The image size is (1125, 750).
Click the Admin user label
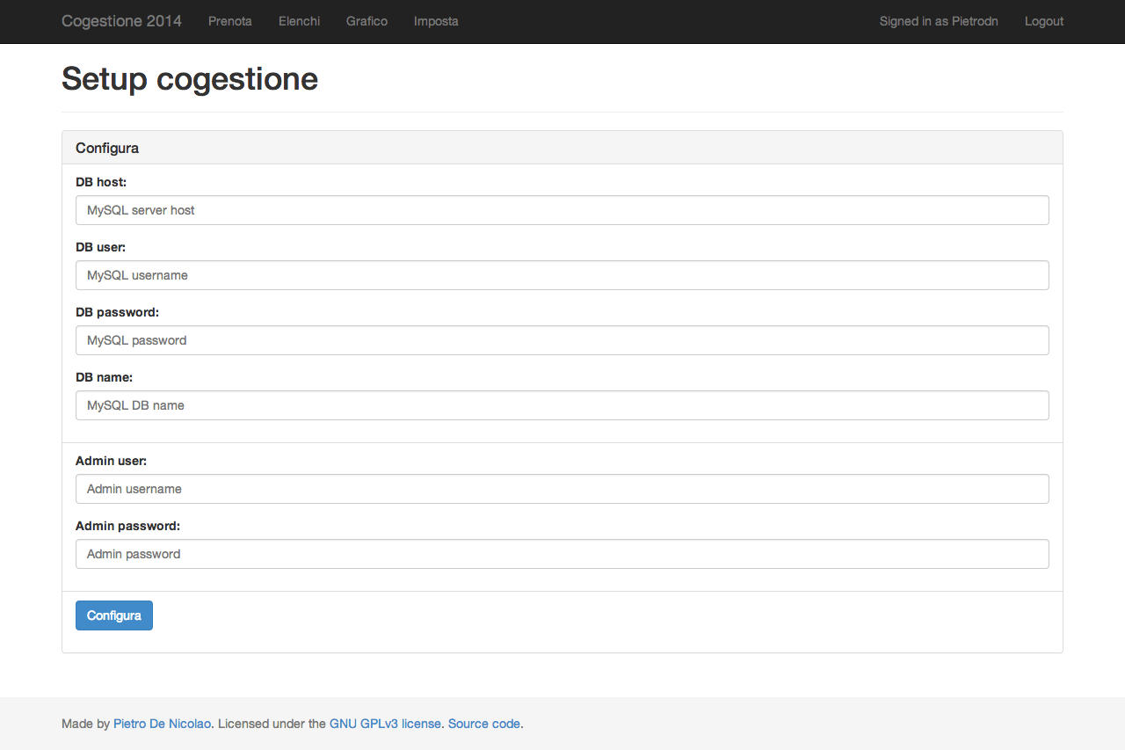pos(111,461)
